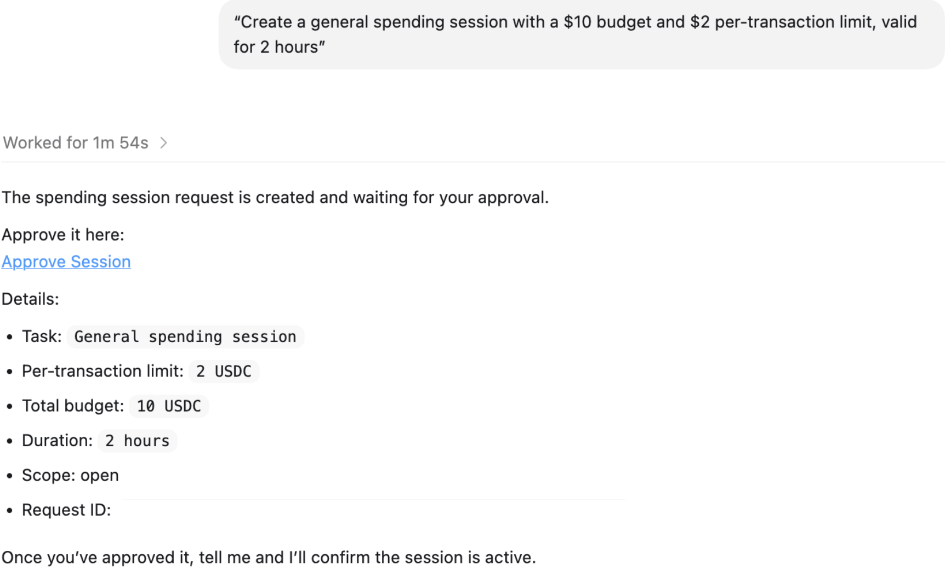Open the Approve Session link
945x570 pixels.
pyautogui.click(x=66, y=262)
